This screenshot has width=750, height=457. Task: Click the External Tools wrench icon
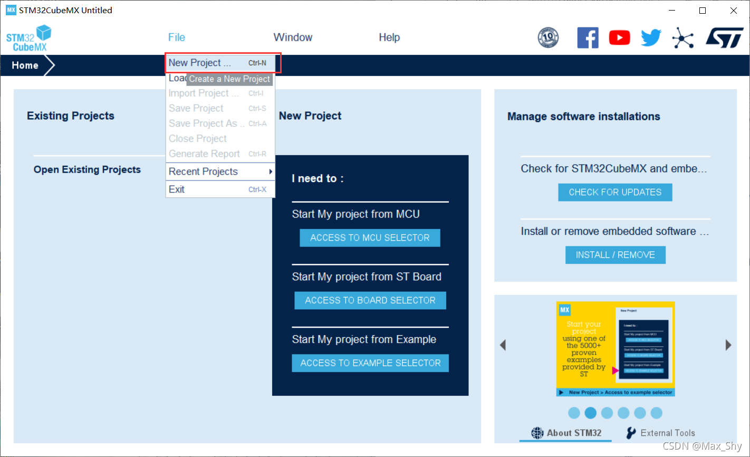click(631, 433)
